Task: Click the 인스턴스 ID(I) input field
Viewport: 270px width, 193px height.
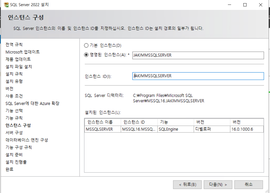Action: point(198,76)
